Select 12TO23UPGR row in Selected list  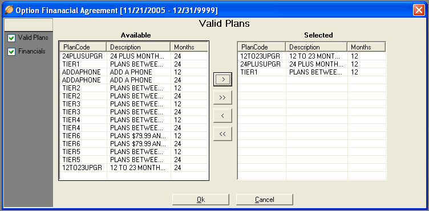click(x=312, y=56)
